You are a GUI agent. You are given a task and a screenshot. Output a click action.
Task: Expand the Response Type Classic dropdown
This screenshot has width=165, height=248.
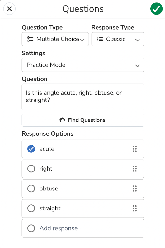pyautogui.click(x=118, y=39)
